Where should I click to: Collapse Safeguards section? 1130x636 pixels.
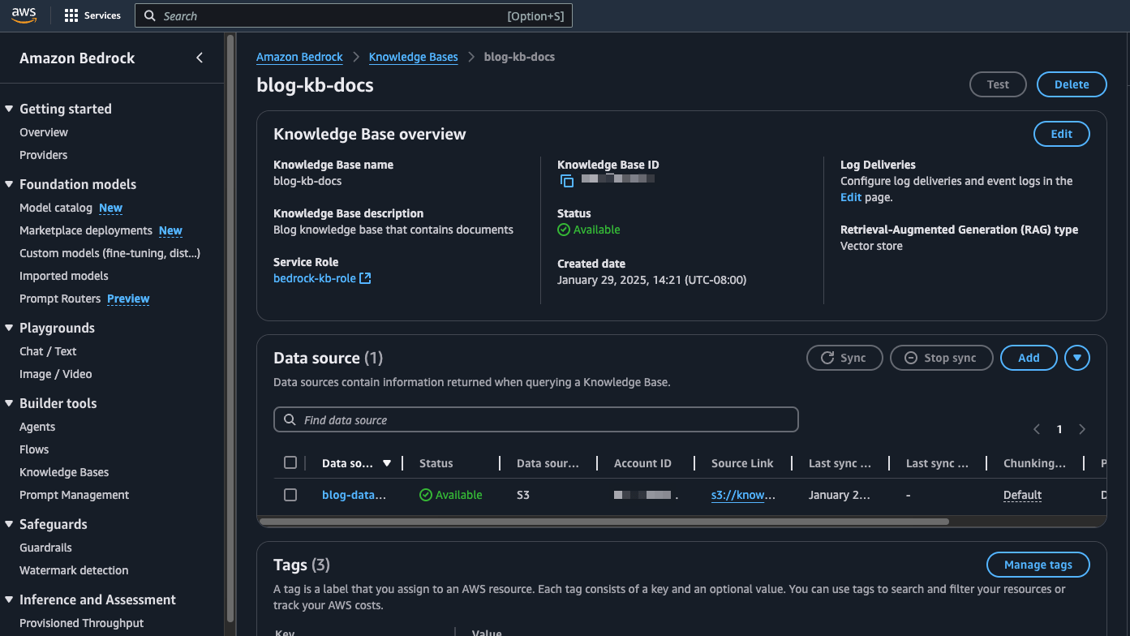(x=9, y=524)
